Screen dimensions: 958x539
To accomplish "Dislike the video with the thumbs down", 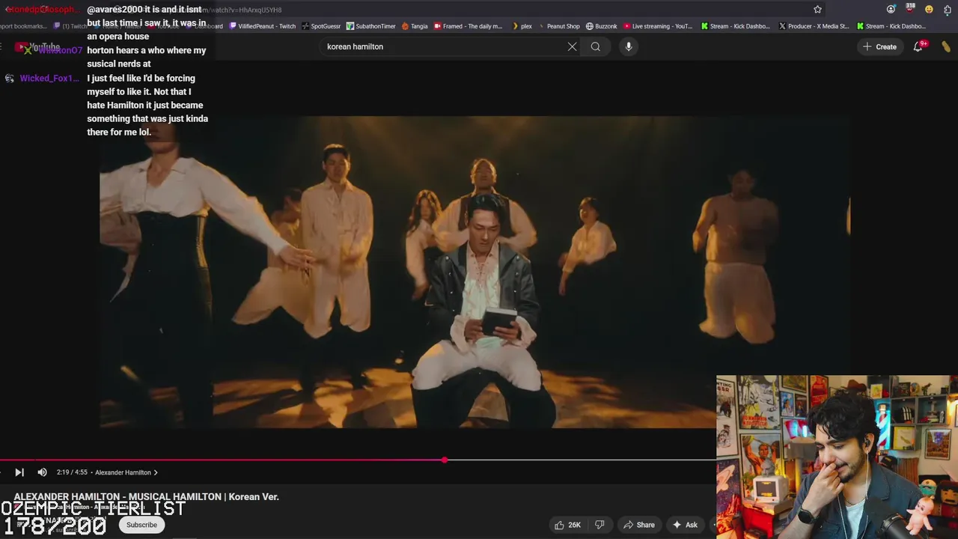I will [x=599, y=525].
